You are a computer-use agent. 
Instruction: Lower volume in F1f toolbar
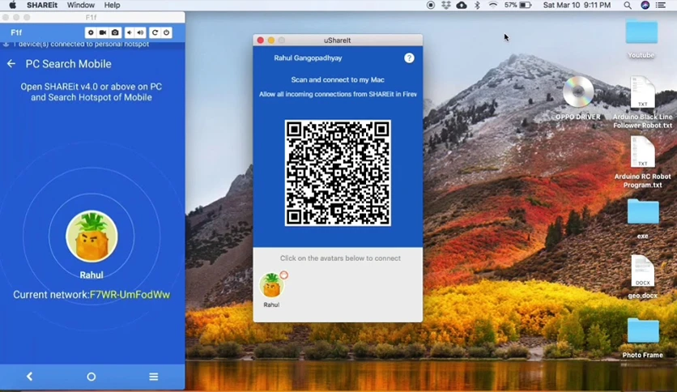[x=129, y=32]
